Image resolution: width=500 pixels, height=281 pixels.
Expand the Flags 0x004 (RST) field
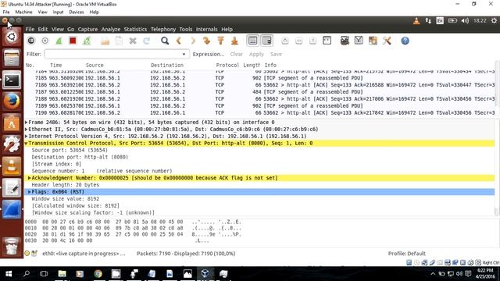click(x=30, y=192)
